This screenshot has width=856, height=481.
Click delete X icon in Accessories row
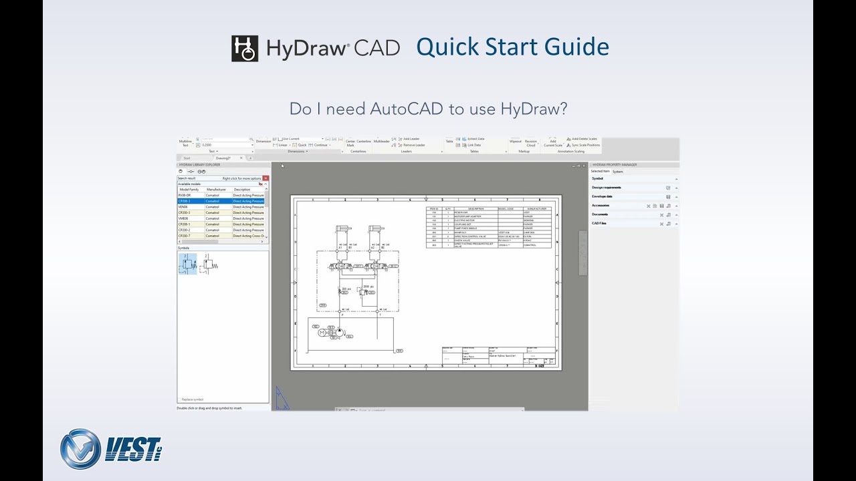click(x=648, y=206)
